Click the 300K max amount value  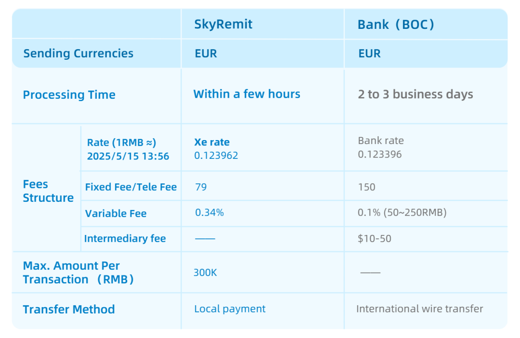click(205, 273)
